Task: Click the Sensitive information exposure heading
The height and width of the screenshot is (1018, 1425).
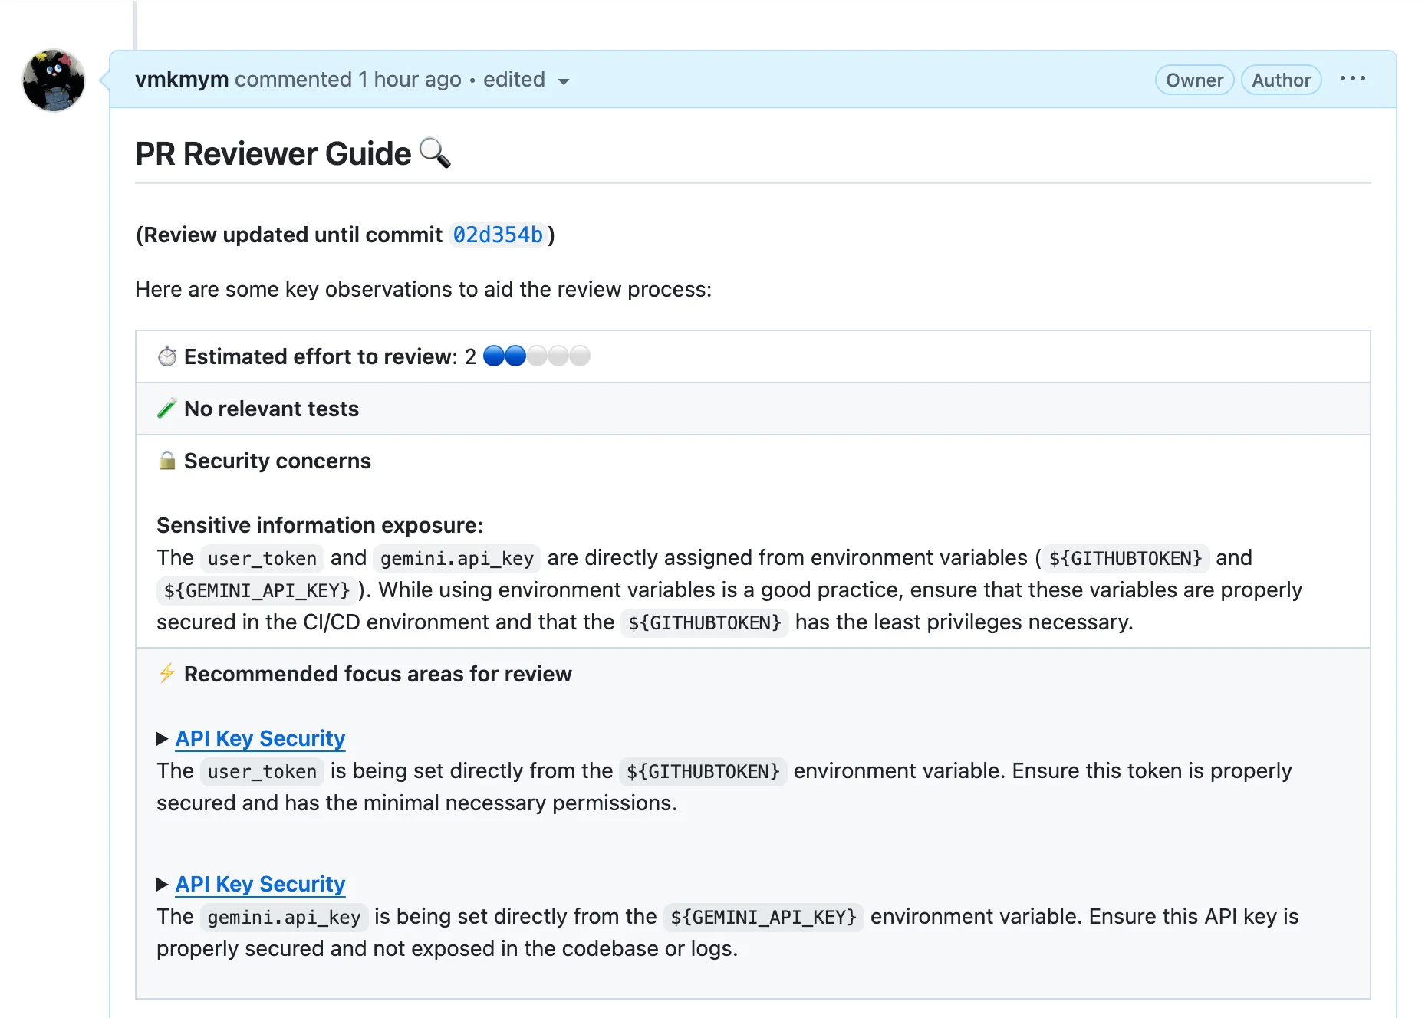Action: click(x=320, y=525)
